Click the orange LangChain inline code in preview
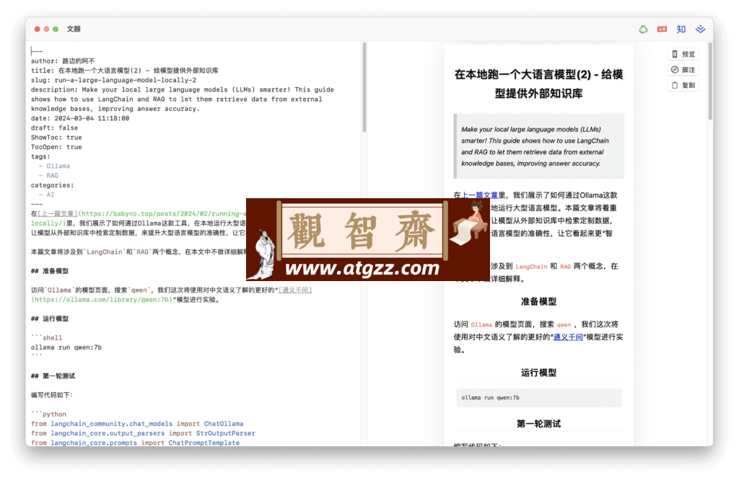Viewport: 739px width, 480px height. click(x=531, y=267)
